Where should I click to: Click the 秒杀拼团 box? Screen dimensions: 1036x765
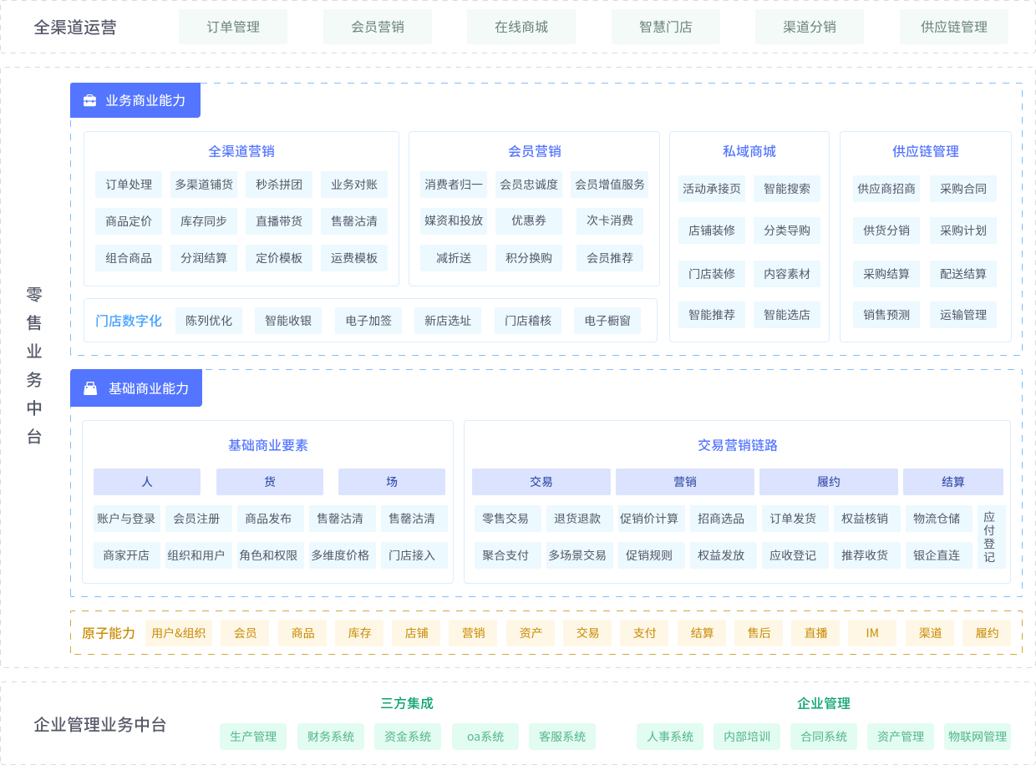[x=279, y=185]
